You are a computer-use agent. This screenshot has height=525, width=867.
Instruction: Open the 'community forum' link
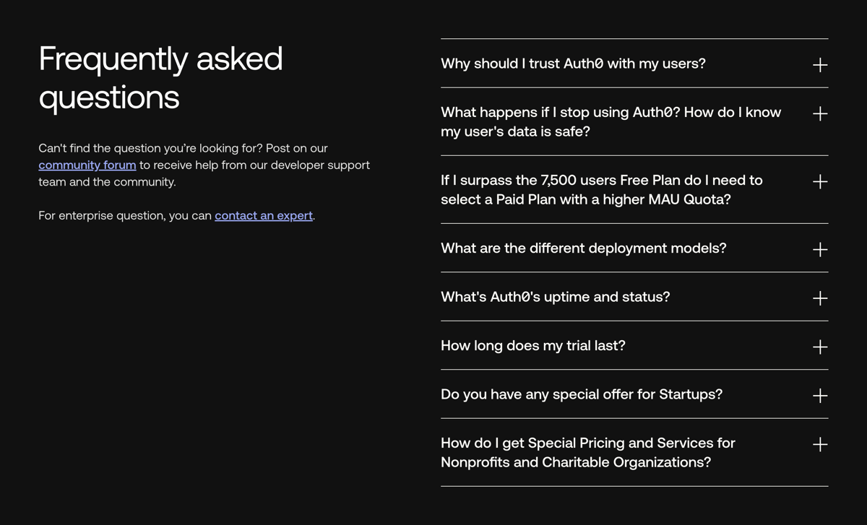[87, 165]
